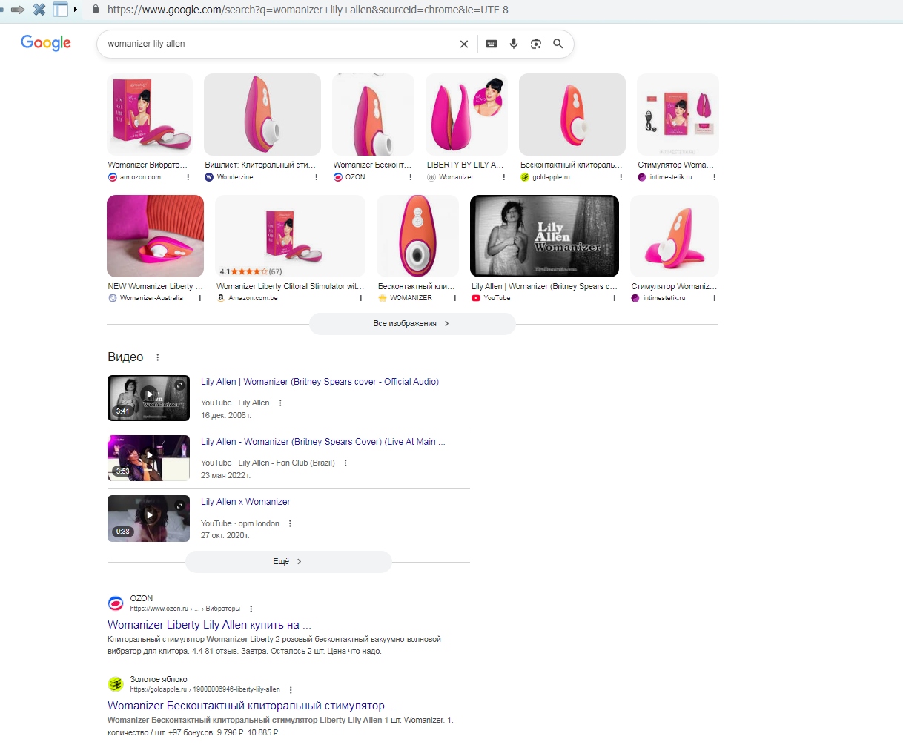Open Womanizer Liberty Lily Allen купить на link
The image size is (903, 745).
pyautogui.click(x=209, y=625)
